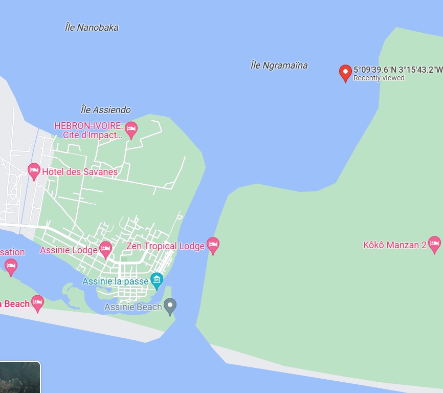The image size is (443, 393).
Task: Select the Hotel des Savanes pin
Action: click(34, 171)
